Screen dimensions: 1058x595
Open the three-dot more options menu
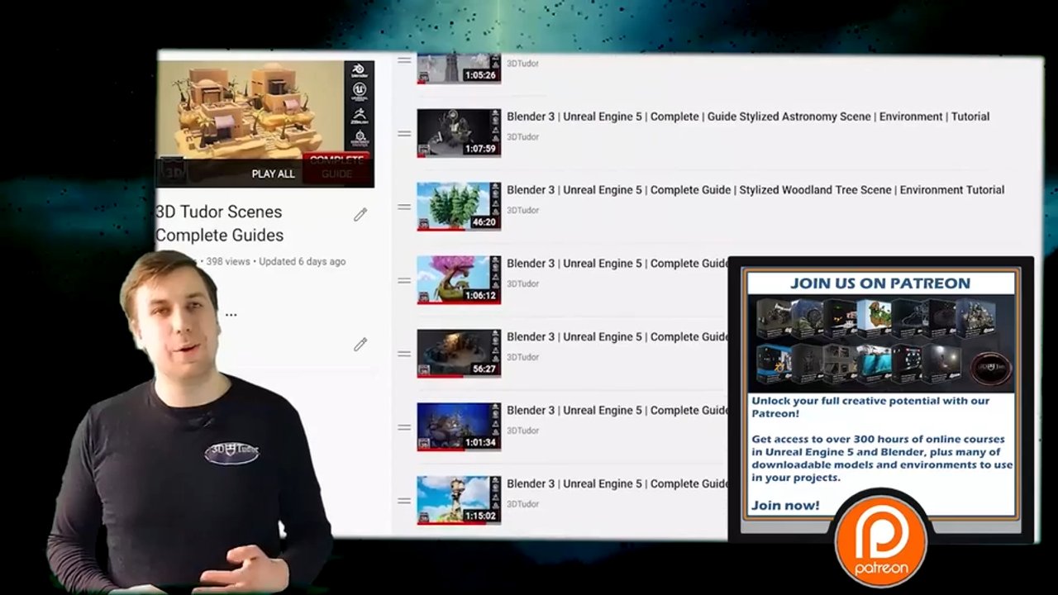231,315
